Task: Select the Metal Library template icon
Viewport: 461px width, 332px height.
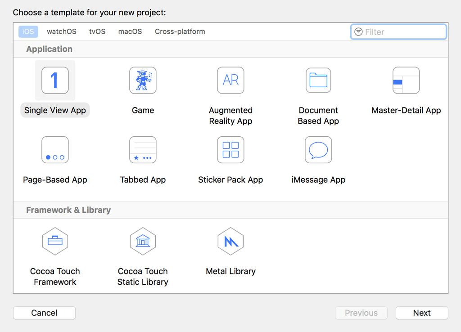Action: tap(230, 241)
